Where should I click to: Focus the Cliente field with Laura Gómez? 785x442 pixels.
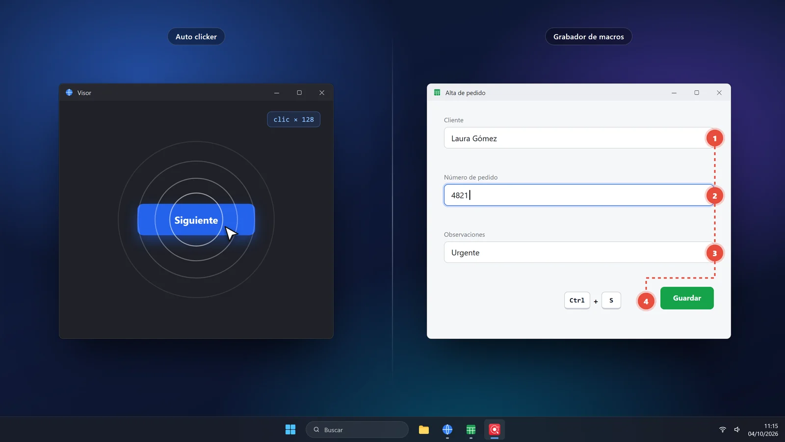pos(578,138)
